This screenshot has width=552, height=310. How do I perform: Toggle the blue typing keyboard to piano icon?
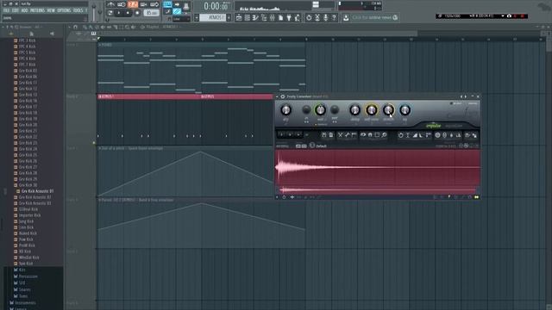[167, 4]
